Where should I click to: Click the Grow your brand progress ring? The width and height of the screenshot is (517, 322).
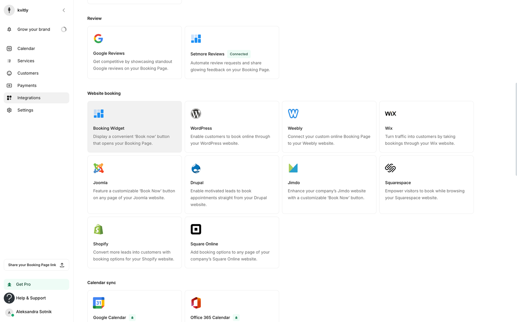pyautogui.click(x=64, y=29)
